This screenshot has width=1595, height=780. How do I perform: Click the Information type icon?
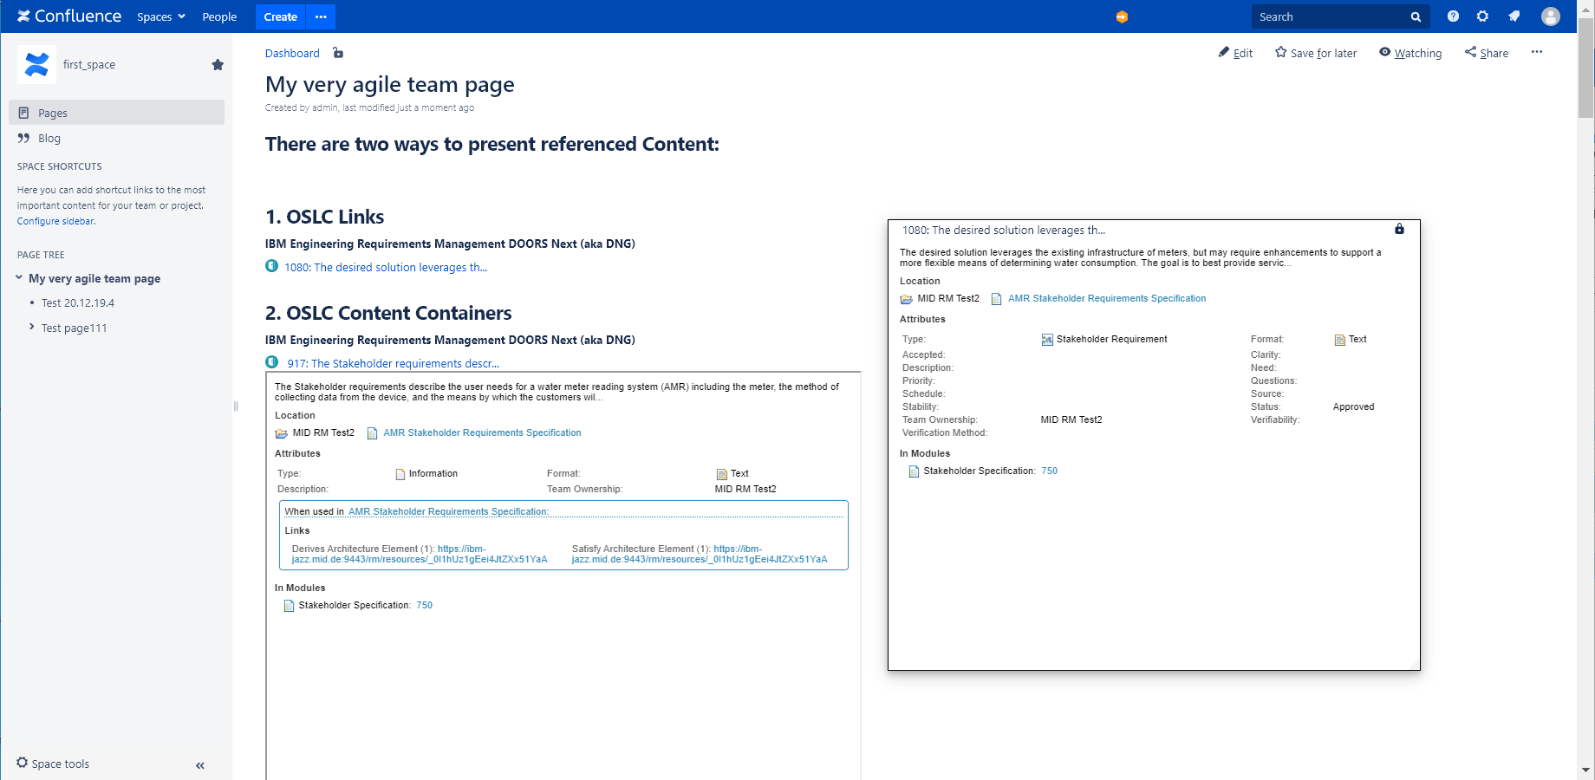(400, 474)
